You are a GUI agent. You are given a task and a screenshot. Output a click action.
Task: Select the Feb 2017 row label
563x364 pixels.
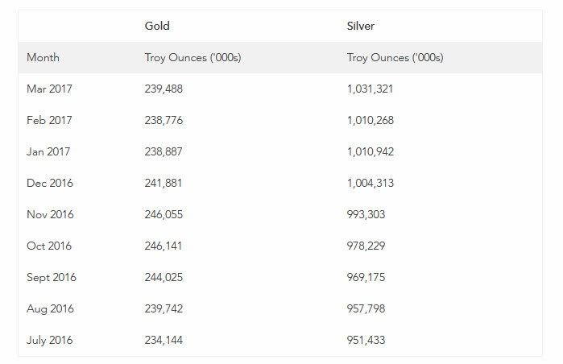pos(50,120)
